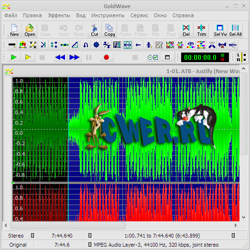Open the Эффекты menu
Viewport: 250px width, 250px height.
pos(59,15)
